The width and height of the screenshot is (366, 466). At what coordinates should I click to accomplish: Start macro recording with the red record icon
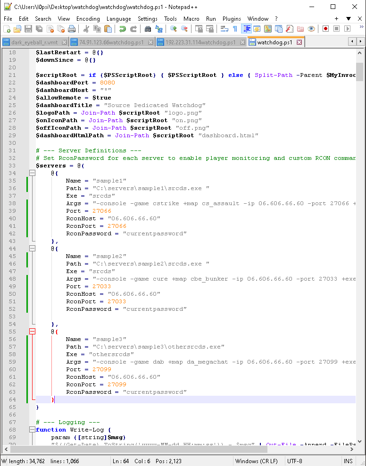pos(325,29)
